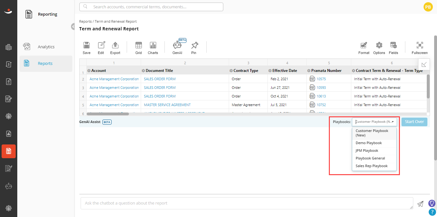Open Pramata Number 10593 link
The image size is (437, 217).
(x=321, y=88)
